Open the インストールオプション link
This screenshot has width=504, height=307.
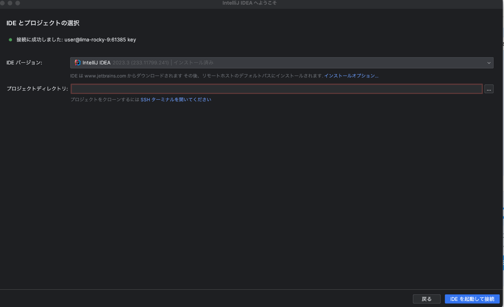351,76
